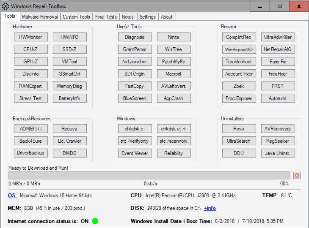The height and width of the screenshot is (228, 309).
Task: Click the Stress Test button
Action: (31, 98)
